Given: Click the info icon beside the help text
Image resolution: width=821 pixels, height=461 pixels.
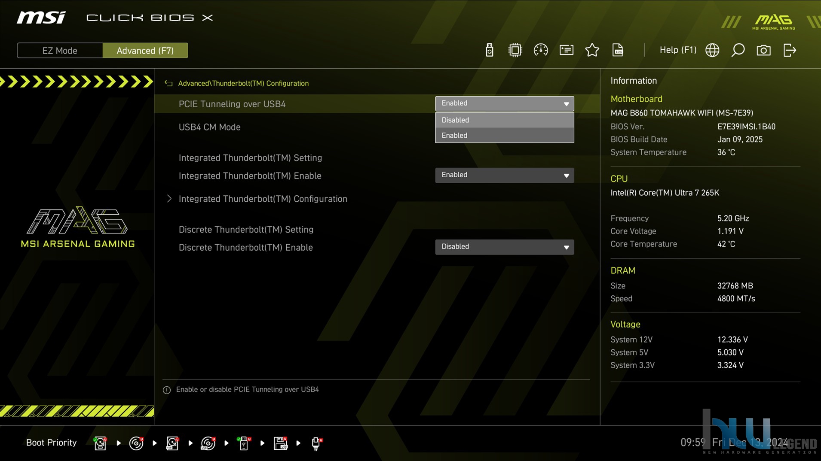Looking at the screenshot, I should coord(167,390).
